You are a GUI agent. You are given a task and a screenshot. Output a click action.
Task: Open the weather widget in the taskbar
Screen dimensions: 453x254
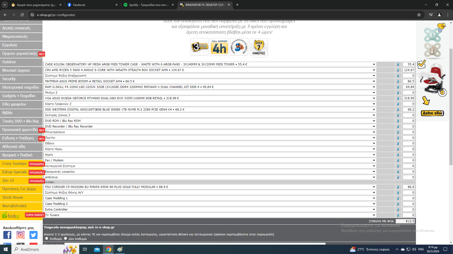point(370,249)
